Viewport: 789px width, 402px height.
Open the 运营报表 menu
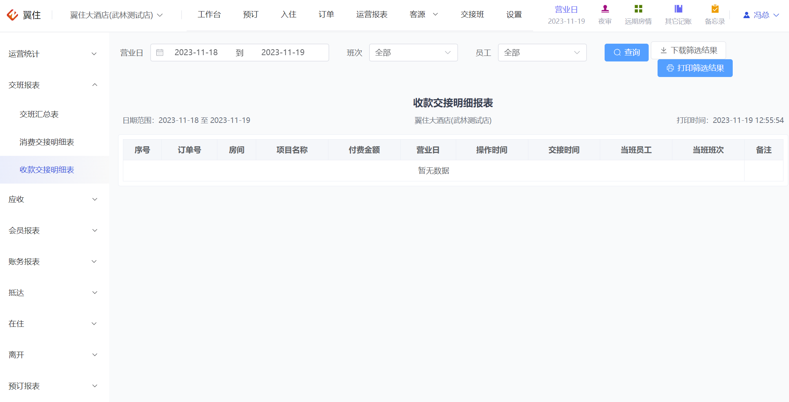(372, 14)
